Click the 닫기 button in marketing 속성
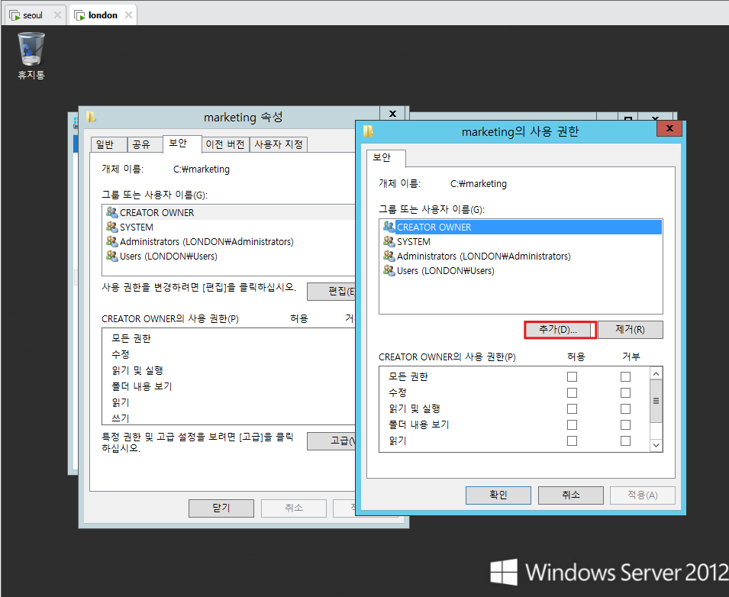729x597 pixels. 221,508
